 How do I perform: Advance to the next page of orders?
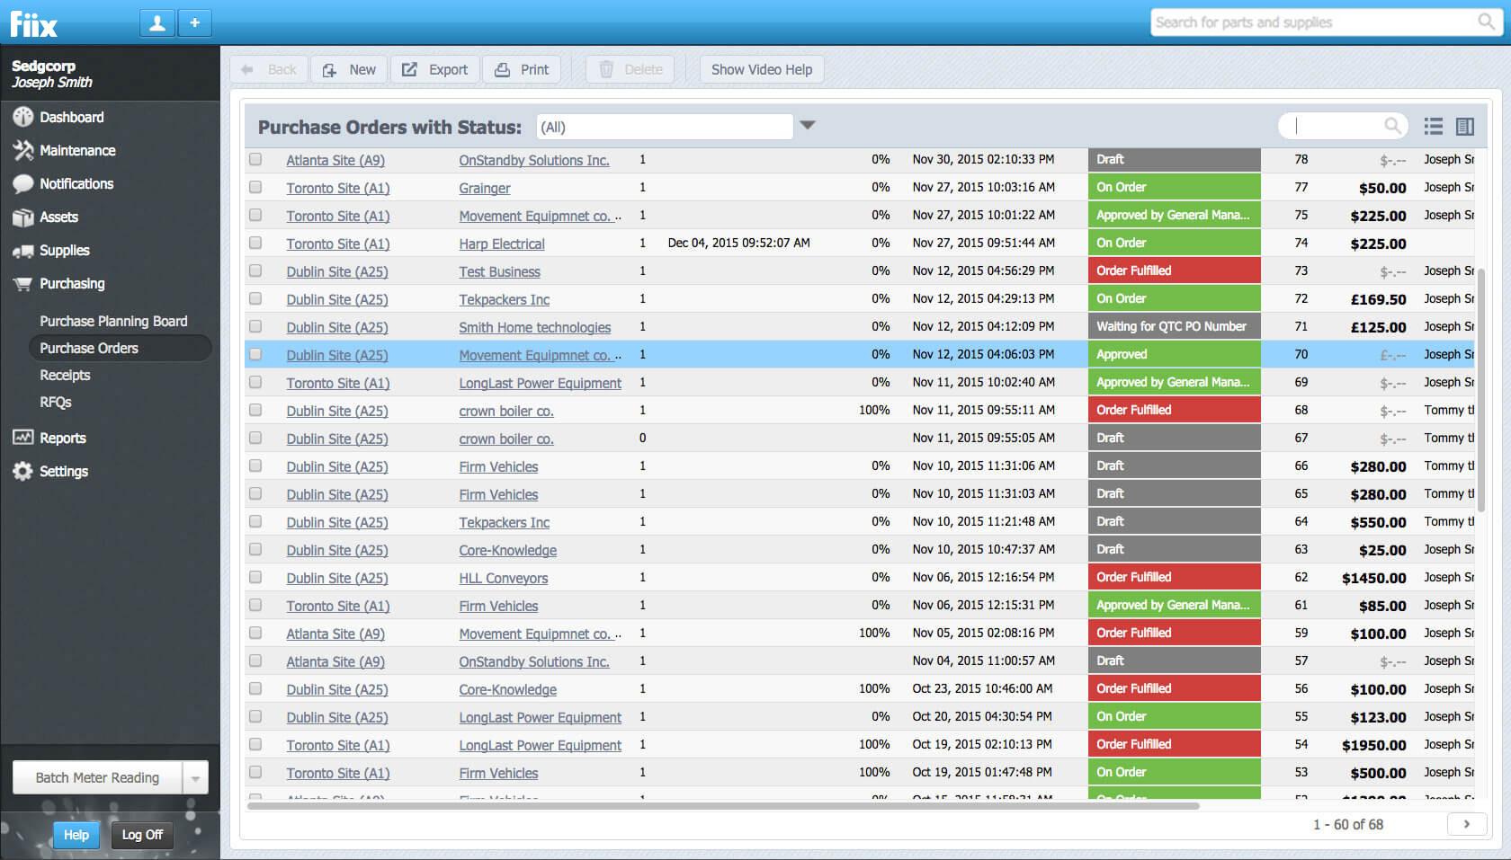tap(1466, 824)
